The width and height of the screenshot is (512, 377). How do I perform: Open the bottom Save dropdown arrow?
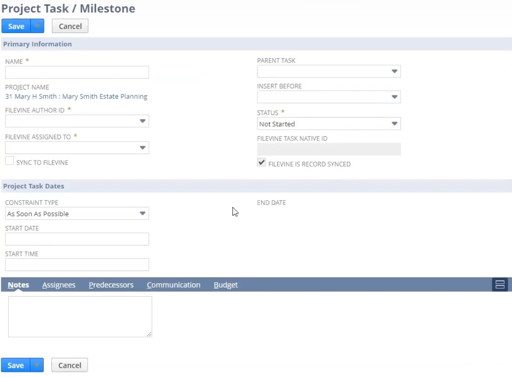(37, 365)
